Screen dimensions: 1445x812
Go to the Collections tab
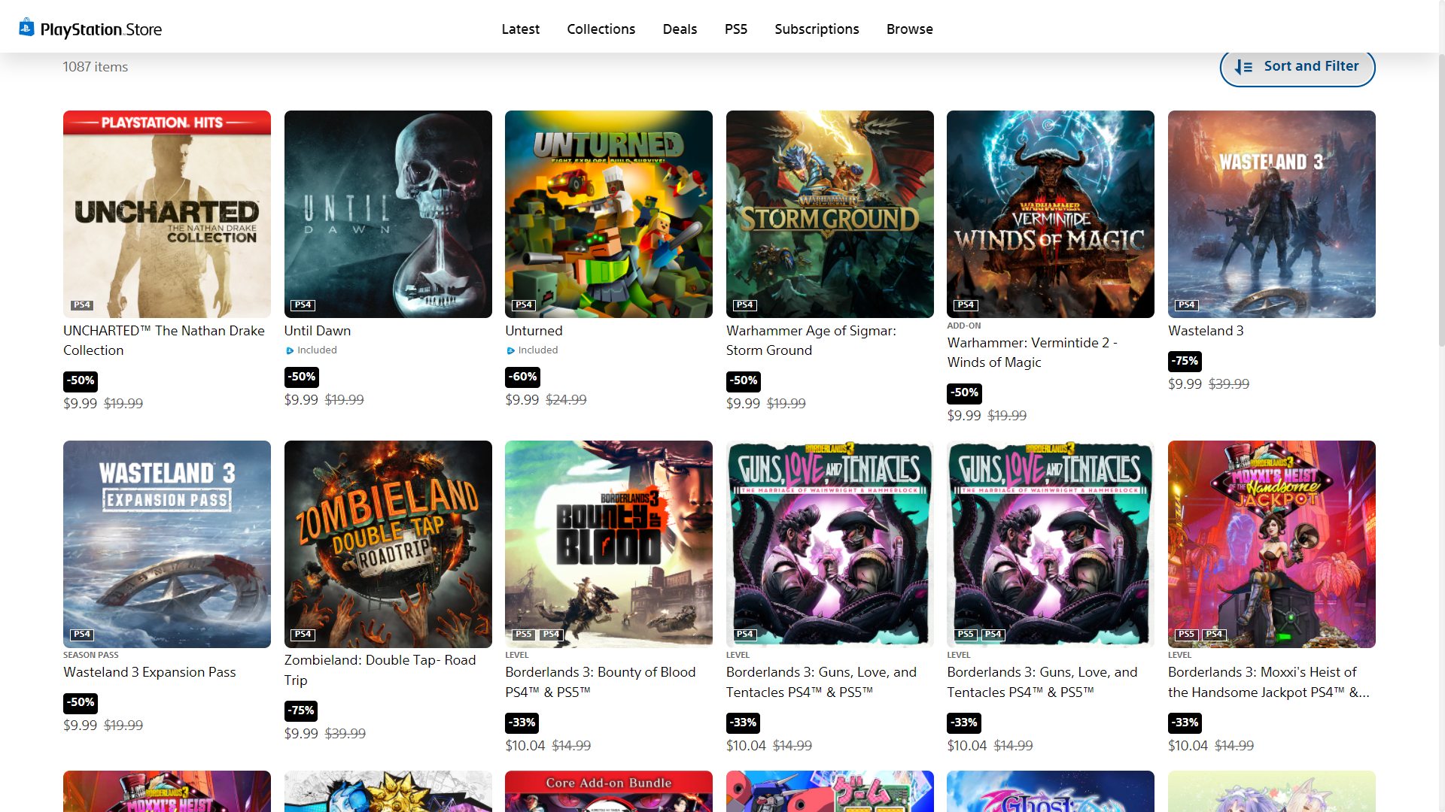(601, 29)
